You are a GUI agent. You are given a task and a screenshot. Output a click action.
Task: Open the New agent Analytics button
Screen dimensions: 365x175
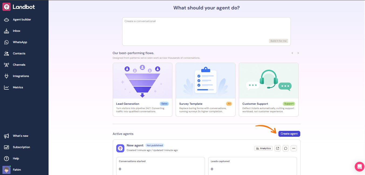263,148
